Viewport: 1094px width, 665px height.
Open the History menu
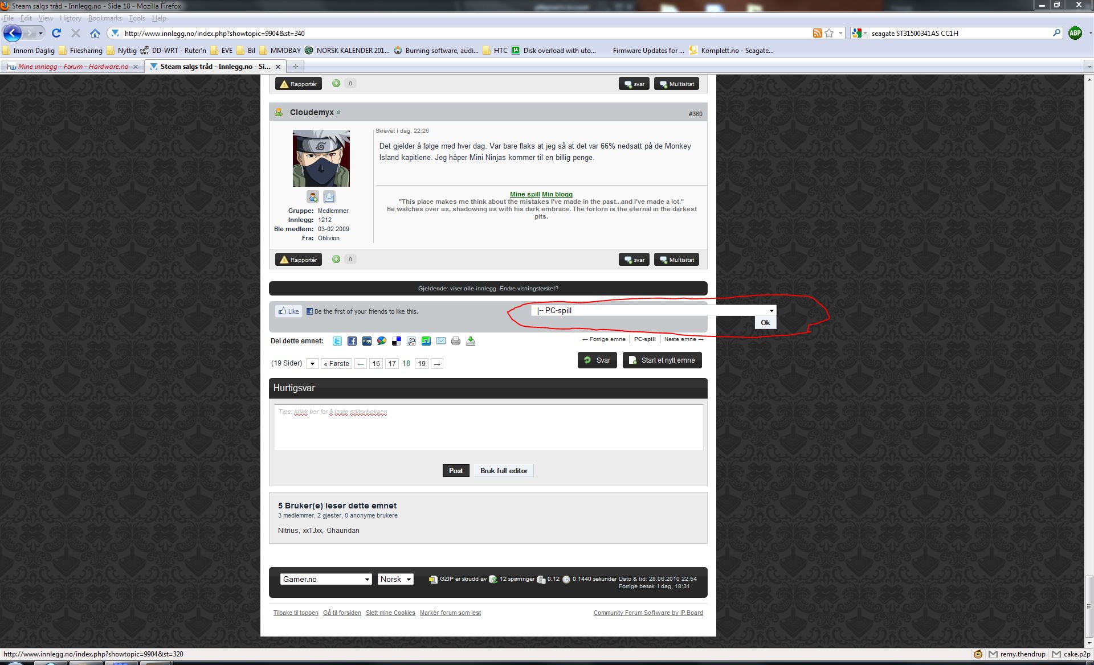click(x=71, y=18)
